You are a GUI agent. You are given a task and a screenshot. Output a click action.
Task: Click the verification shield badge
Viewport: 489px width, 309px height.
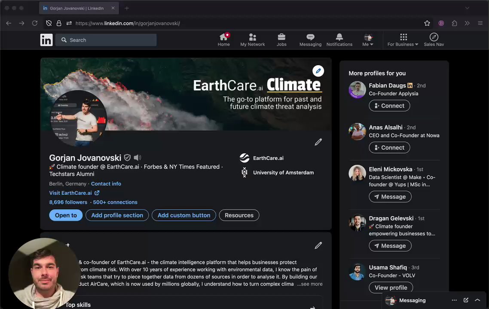pos(127,158)
